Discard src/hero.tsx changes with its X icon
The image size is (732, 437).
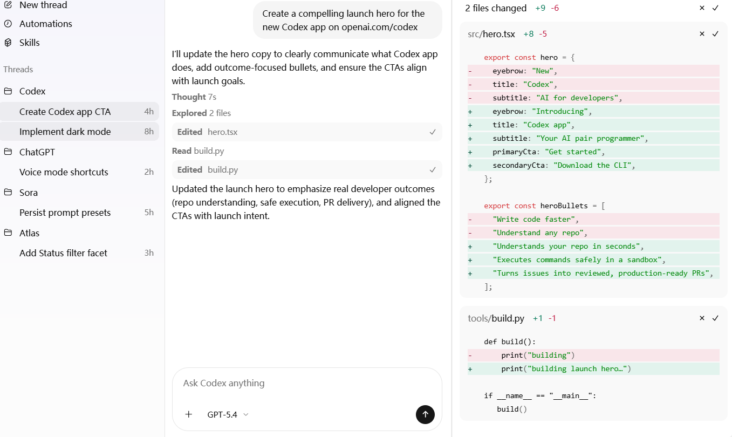click(x=702, y=34)
